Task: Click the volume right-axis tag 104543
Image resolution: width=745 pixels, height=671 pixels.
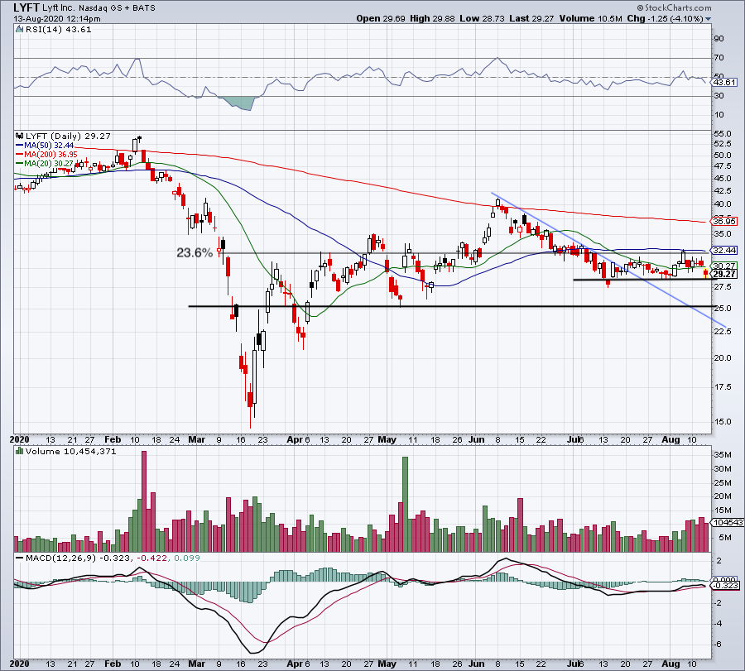Action: (728, 522)
